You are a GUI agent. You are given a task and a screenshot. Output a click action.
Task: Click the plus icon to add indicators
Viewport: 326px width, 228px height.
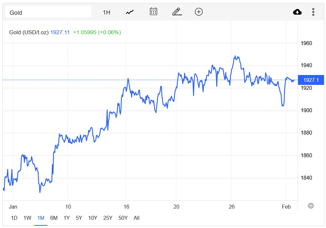199,12
